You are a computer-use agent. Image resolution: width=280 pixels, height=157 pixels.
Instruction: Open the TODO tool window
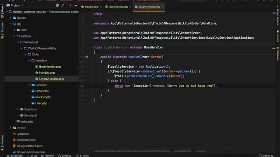[x=83, y=156]
